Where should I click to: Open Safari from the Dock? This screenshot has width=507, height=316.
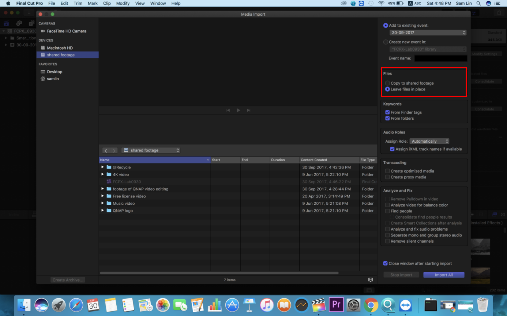coord(76,305)
